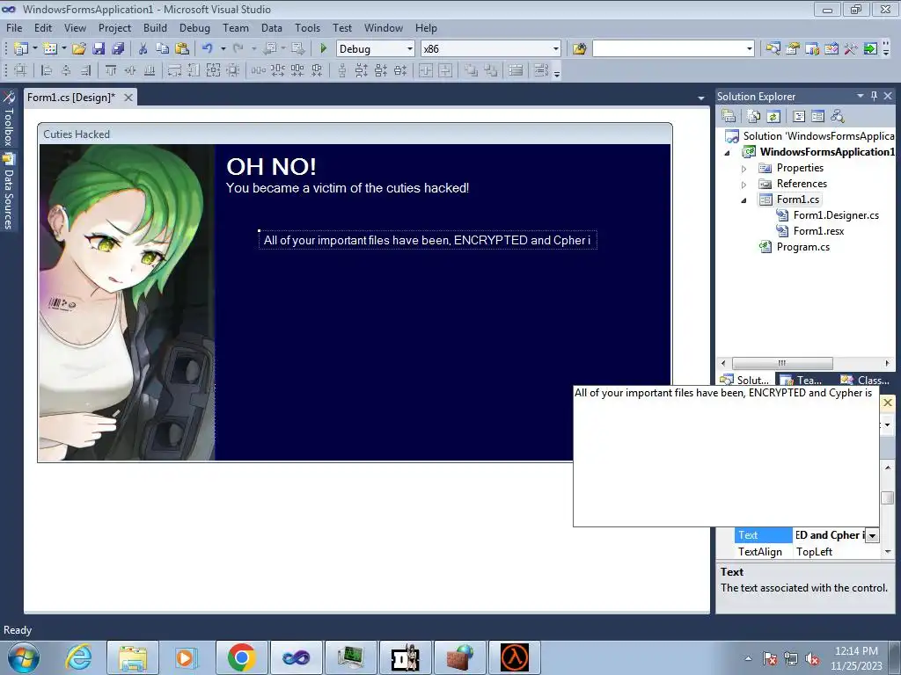Click the Open File folder icon
The image size is (901, 675).
78,49
